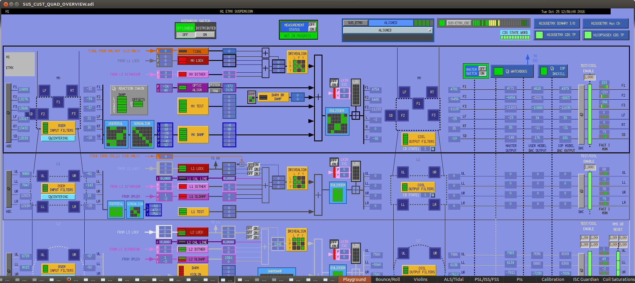Open the L1 DITHER filter block
This screenshot has height=283, width=635.
[x=193, y=186]
